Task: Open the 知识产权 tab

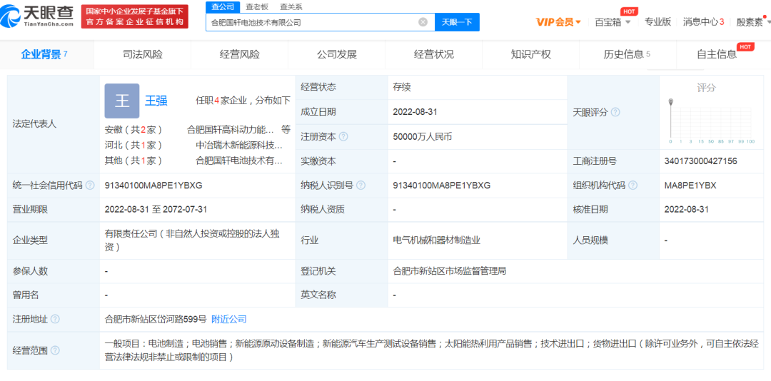Action: (531, 54)
